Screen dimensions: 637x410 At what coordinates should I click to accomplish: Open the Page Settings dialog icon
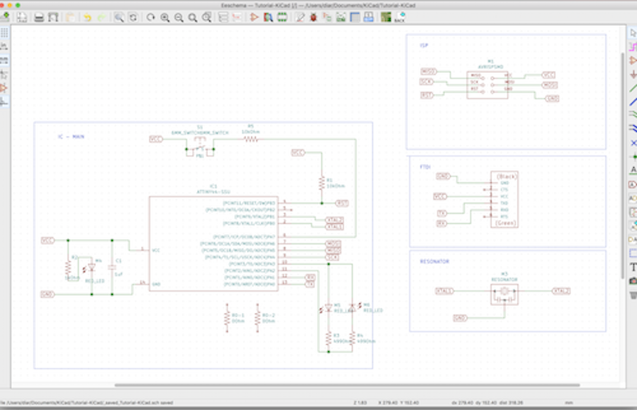pos(22,17)
